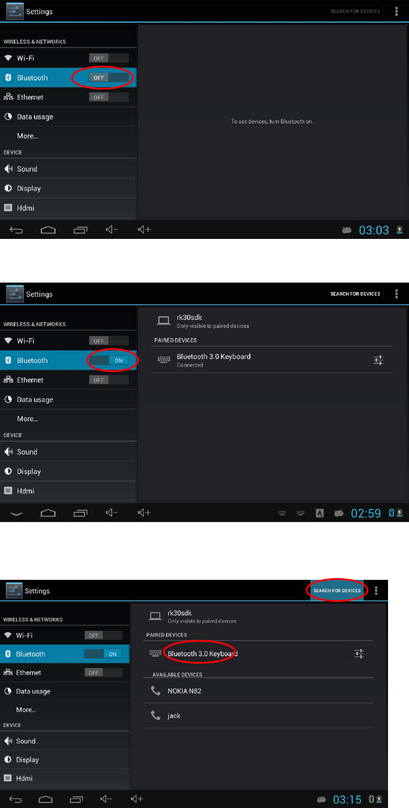
Task: Turn off Bluetooth switch in the 02:59 screenshot
Action: pyautogui.click(x=109, y=360)
